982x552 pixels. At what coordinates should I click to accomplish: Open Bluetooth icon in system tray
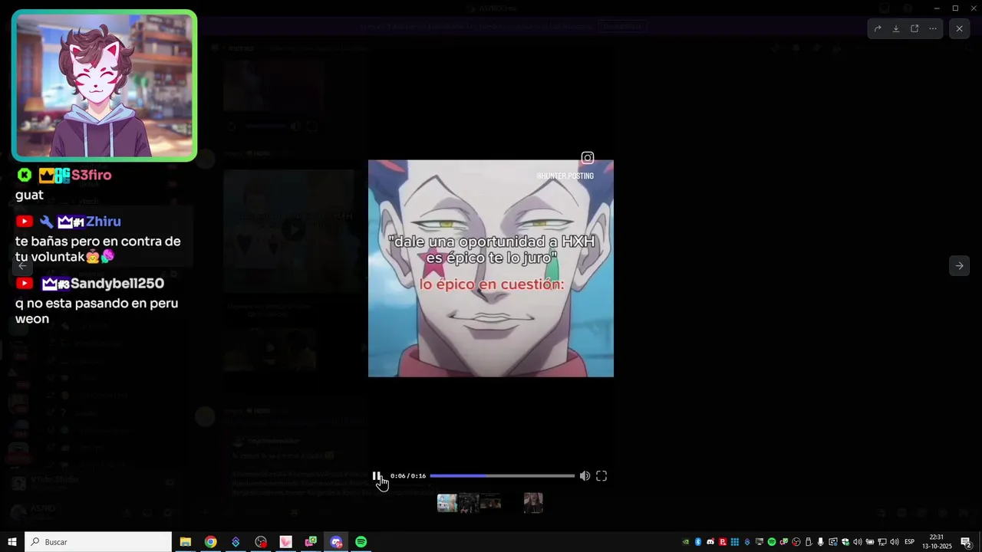pos(698,542)
